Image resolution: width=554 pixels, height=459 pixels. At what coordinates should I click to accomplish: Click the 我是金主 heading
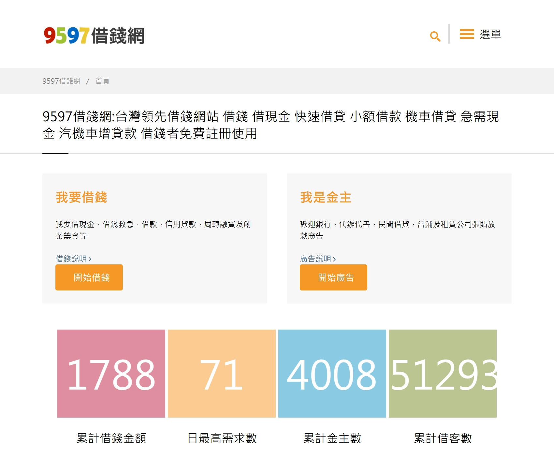326,197
